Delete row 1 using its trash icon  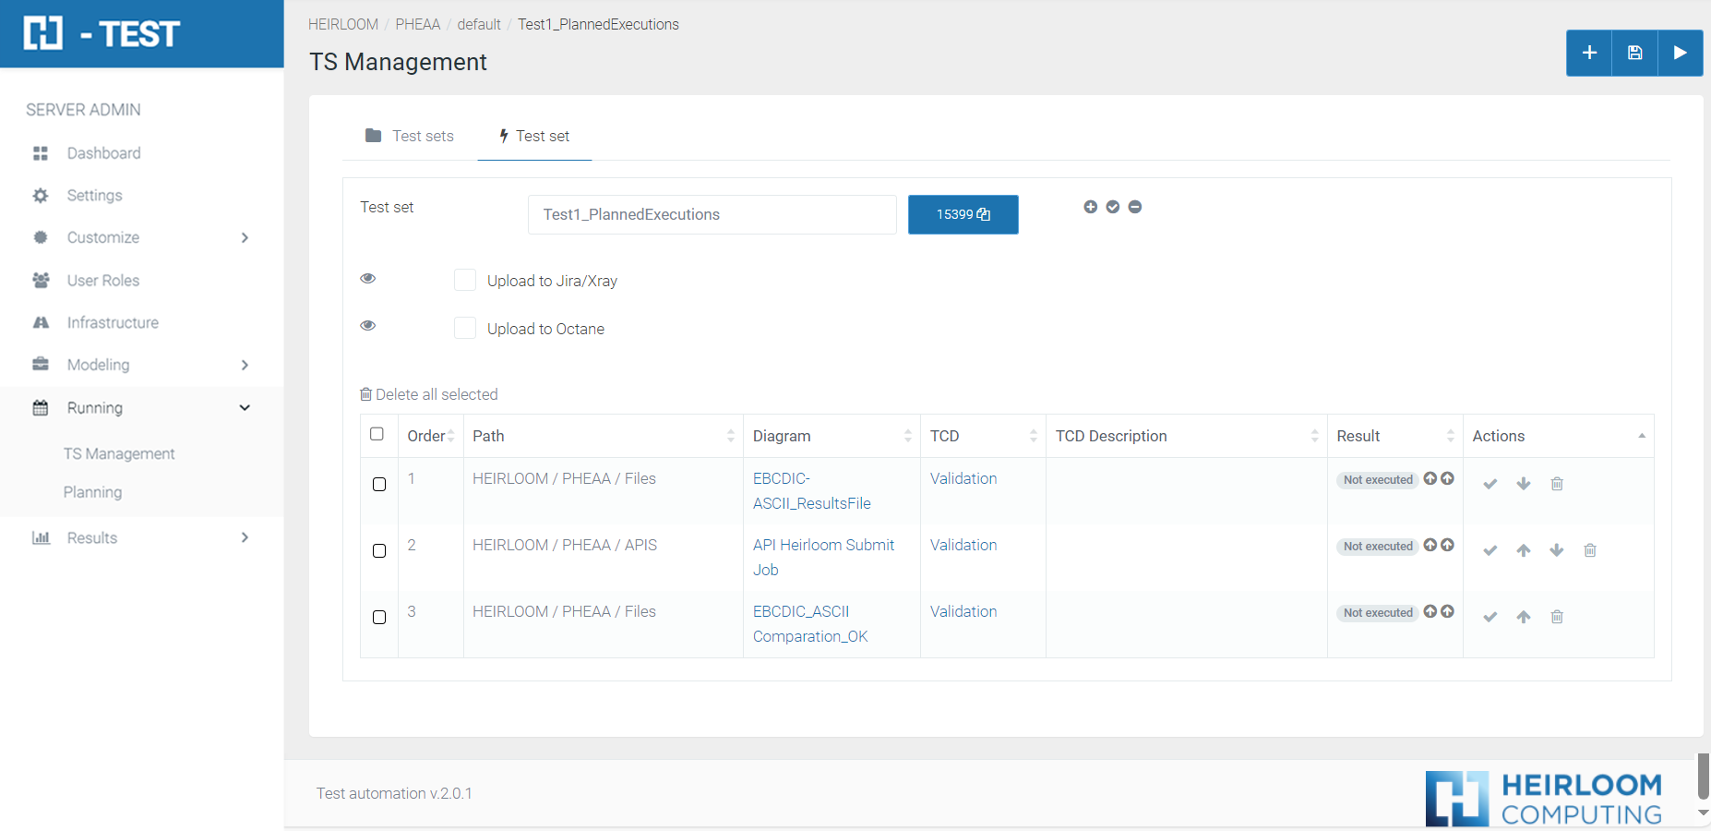(1557, 484)
